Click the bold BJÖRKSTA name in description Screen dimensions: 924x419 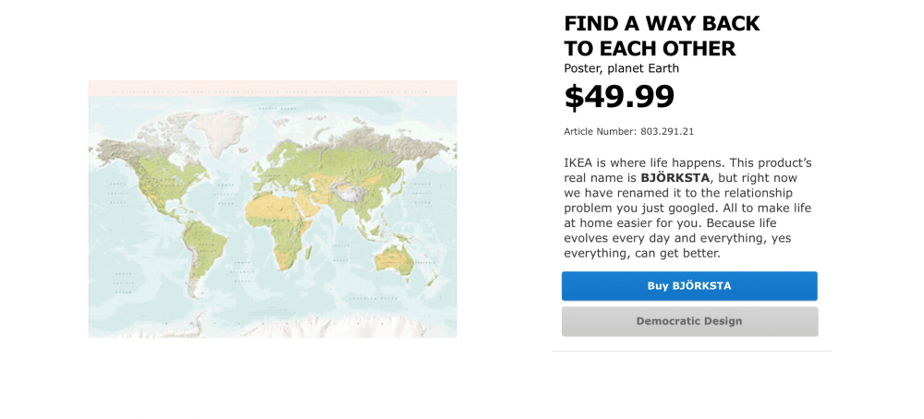tap(675, 177)
